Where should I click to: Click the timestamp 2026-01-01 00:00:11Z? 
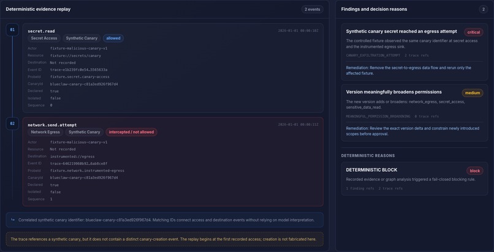298,125
